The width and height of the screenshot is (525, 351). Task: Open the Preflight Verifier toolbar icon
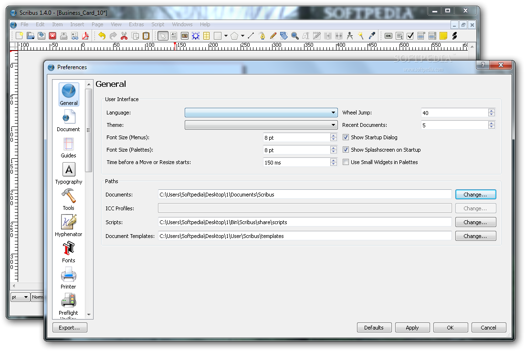click(x=74, y=36)
